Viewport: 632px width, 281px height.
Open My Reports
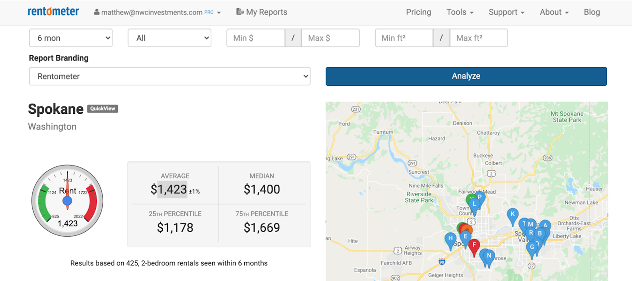(262, 12)
